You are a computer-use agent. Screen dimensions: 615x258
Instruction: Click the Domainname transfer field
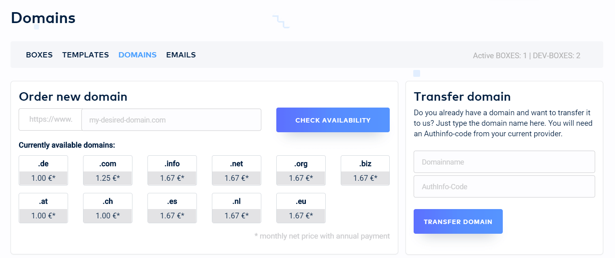coord(504,162)
